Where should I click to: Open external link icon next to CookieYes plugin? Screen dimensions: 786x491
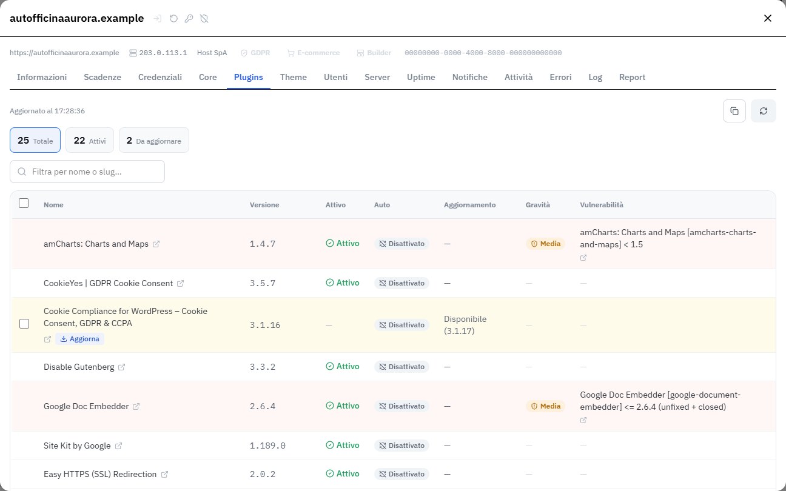pos(180,283)
